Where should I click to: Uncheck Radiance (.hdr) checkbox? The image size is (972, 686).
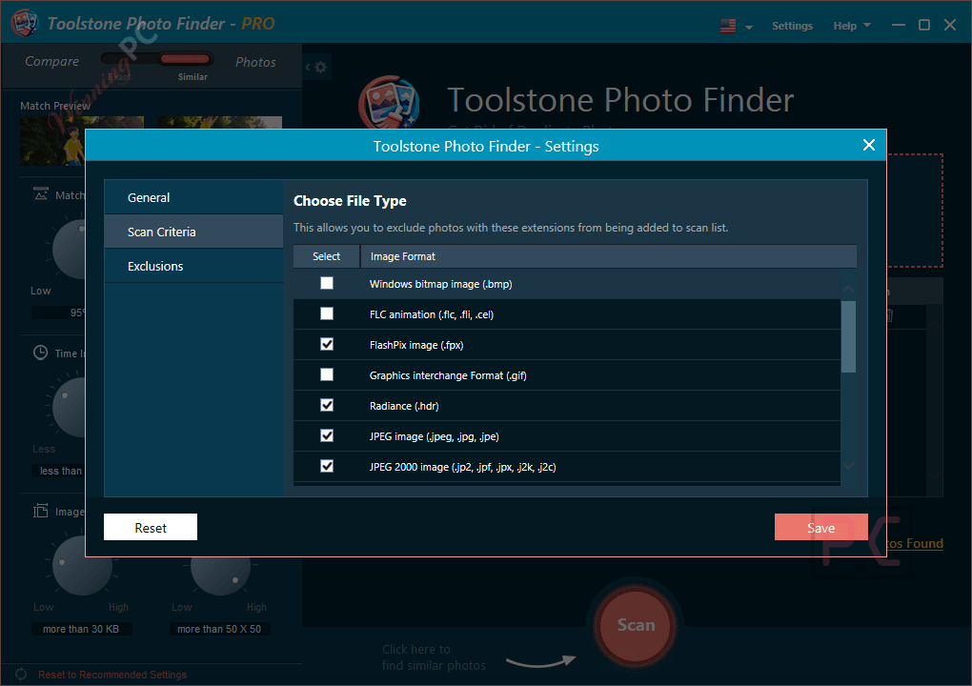tap(327, 405)
